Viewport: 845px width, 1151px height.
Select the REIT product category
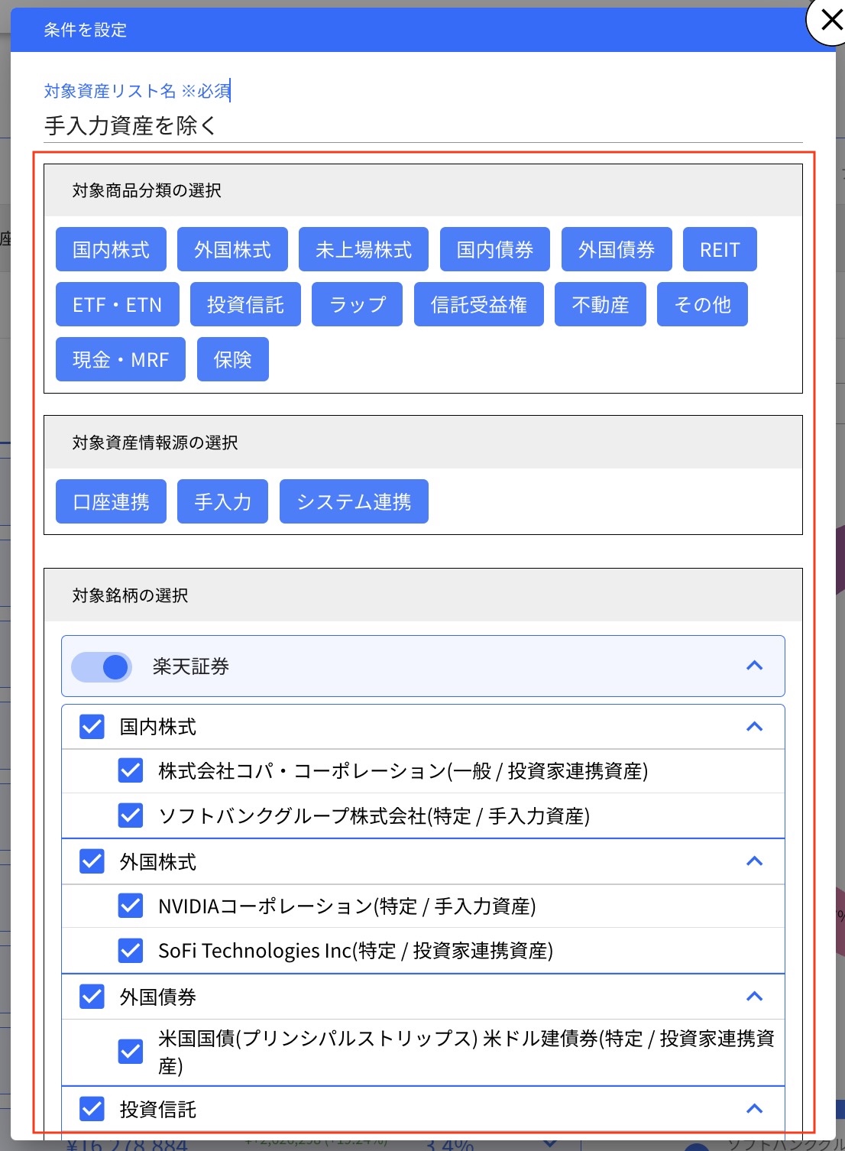(x=719, y=248)
